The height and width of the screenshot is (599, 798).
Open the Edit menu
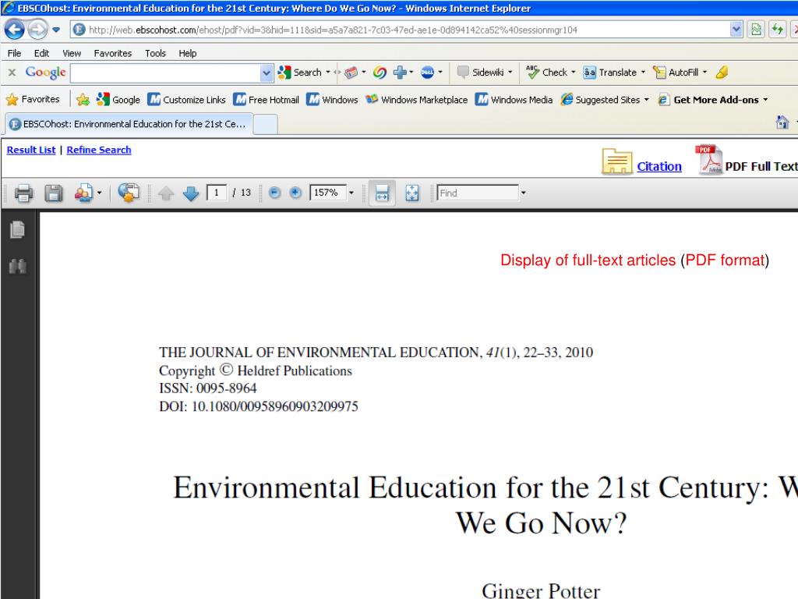(41, 53)
